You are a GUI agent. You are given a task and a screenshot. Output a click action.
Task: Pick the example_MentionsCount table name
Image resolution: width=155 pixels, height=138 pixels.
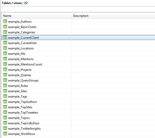(x=25, y=64)
